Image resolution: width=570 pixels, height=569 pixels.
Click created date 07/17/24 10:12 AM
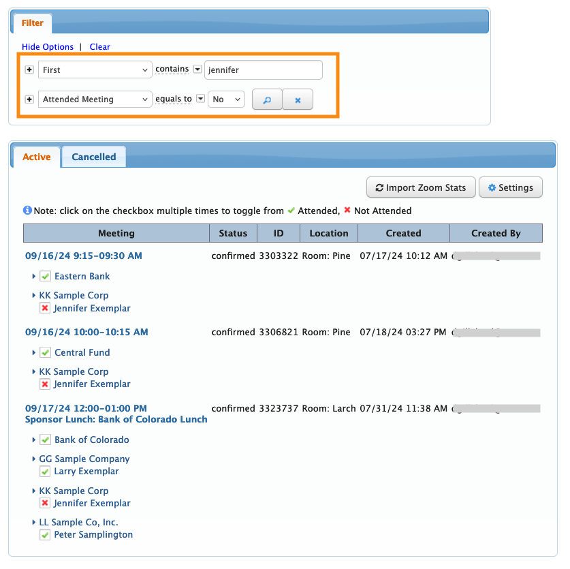[404, 256]
